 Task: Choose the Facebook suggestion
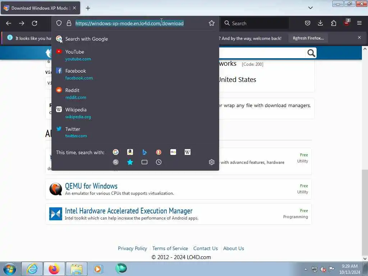pyautogui.click(x=135, y=74)
